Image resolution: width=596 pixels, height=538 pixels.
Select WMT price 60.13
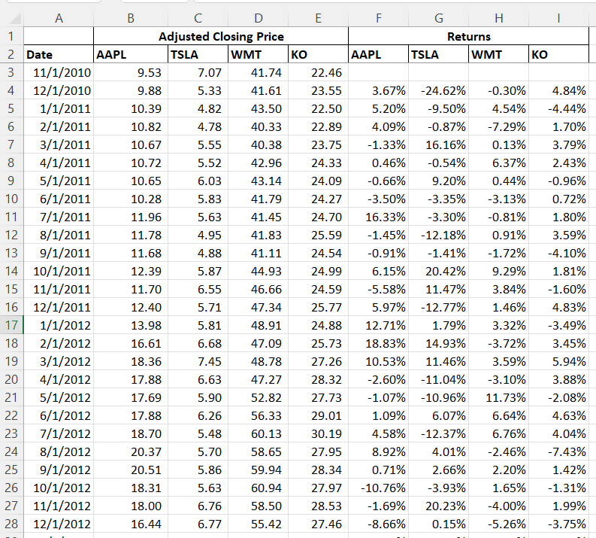tap(258, 433)
